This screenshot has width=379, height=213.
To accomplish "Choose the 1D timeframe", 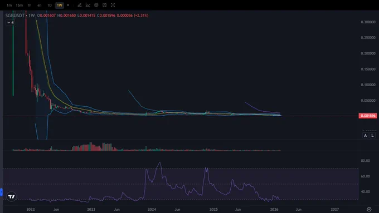I will click(x=49, y=5).
